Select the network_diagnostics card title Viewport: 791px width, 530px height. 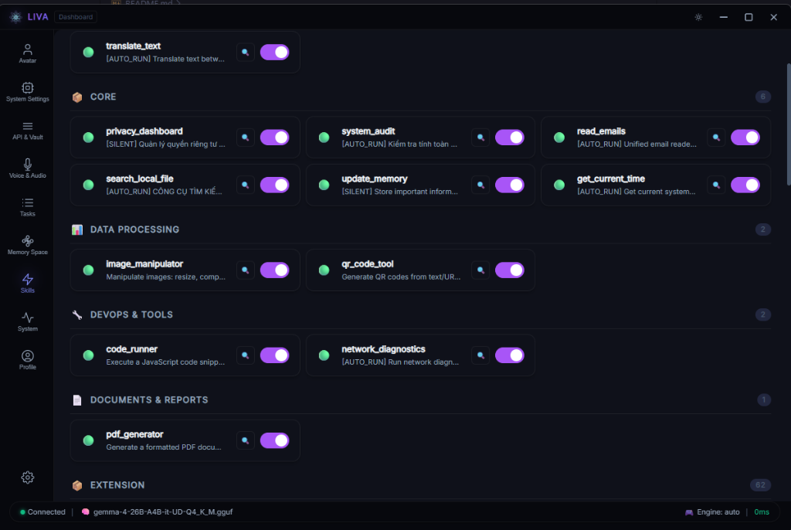click(383, 349)
